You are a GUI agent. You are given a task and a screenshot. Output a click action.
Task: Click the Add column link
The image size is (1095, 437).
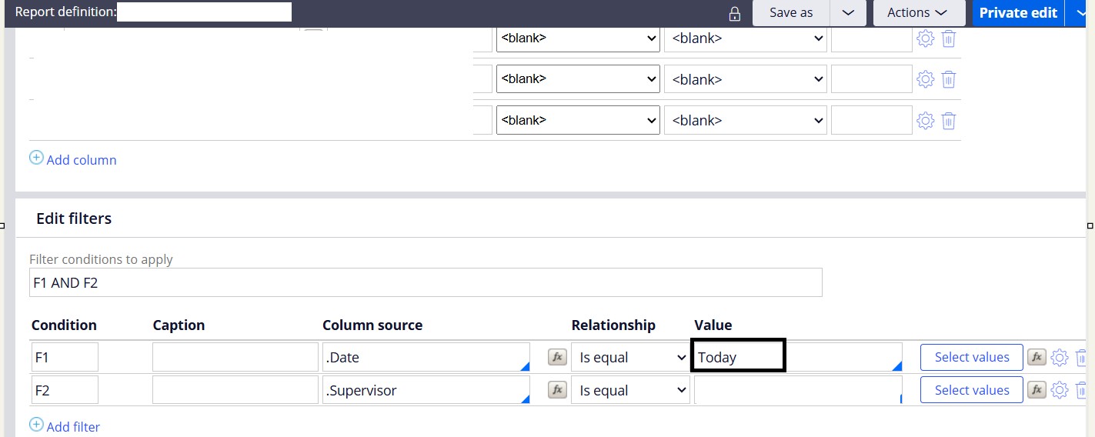[81, 160]
